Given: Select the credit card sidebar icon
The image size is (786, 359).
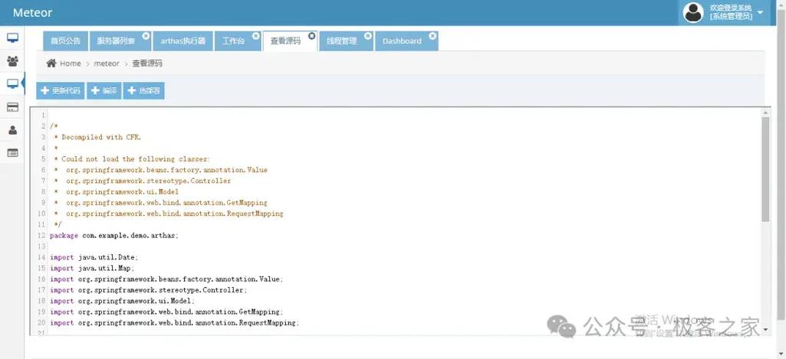Looking at the screenshot, I should click(x=12, y=107).
